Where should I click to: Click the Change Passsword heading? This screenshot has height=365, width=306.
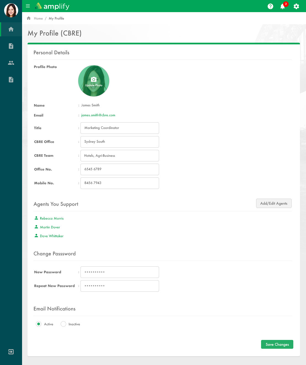55,254
